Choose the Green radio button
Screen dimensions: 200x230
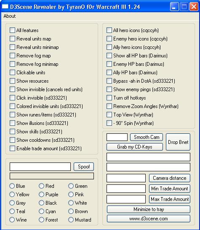click(x=71, y=186)
